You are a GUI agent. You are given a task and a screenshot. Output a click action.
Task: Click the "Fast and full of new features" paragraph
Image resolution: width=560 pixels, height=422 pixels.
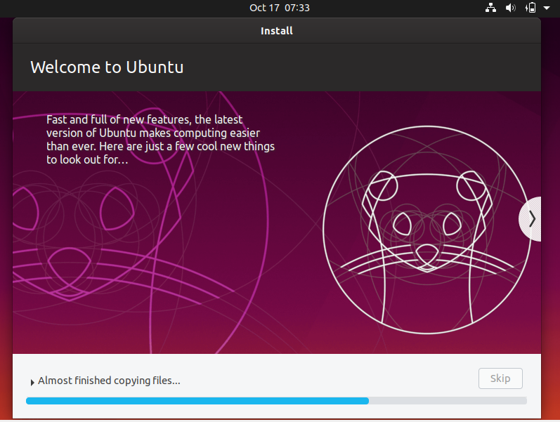pos(160,140)
